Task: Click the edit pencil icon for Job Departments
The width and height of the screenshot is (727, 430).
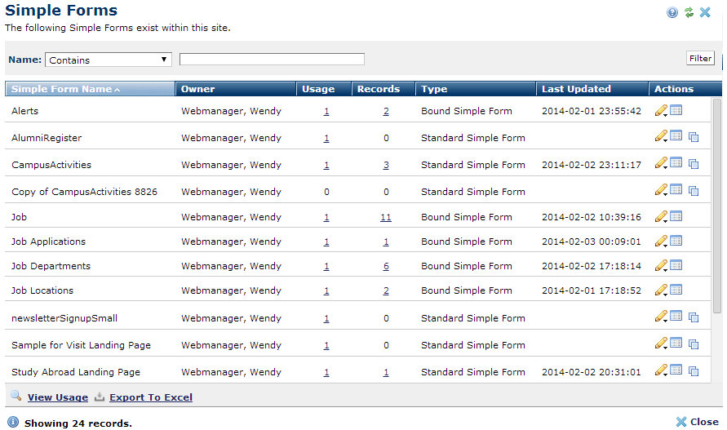Action: (660, 265)
